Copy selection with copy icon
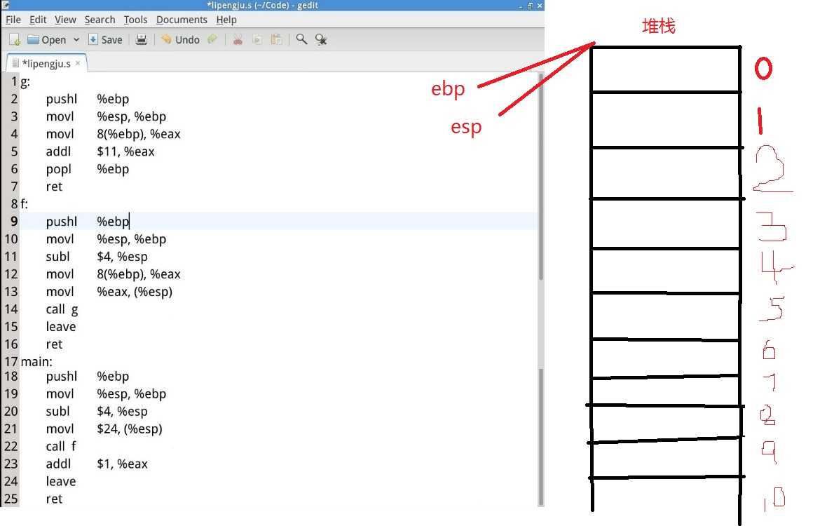 point(257,39)
